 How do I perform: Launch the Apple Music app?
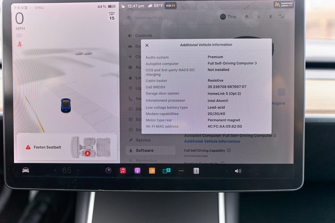[x=123, y=170]
